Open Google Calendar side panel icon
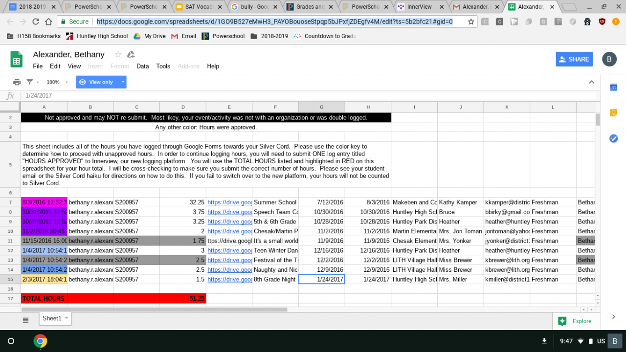This screenshot has width=626, height=352. pos(613,88)
